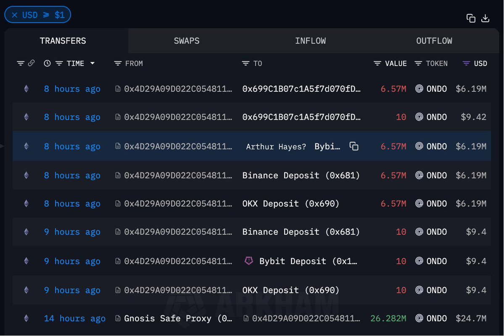Viewport: 504px width, 336px height.
Task: Open ONDO token icon in $24.7M row
Action: [x=419, y=318]
